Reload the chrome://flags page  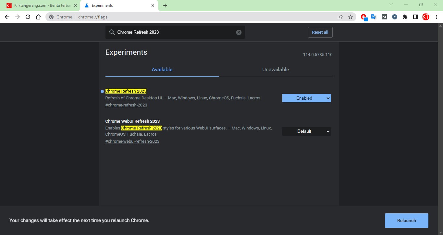tap(28, 17)
